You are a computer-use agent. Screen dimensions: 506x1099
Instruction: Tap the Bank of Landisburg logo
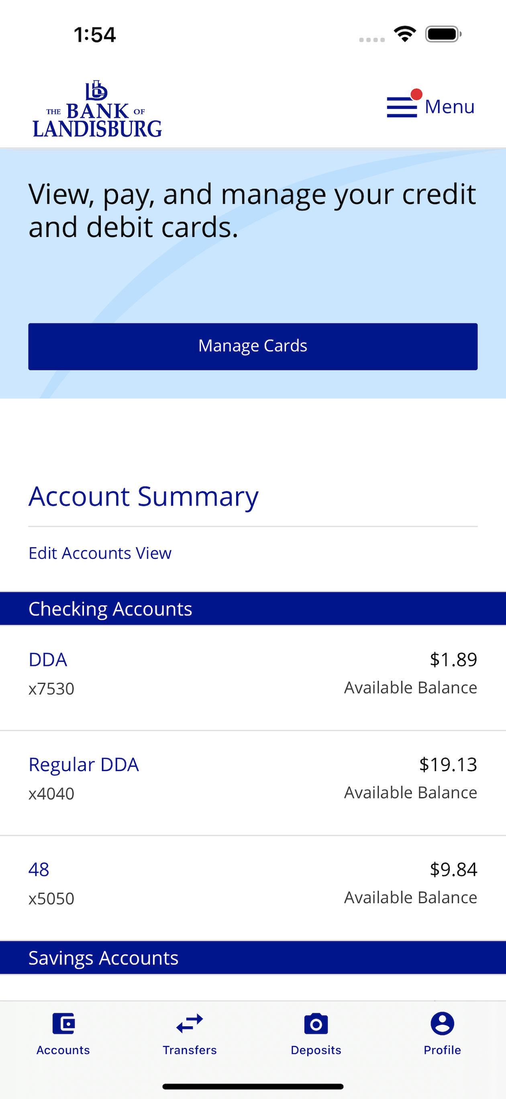[x=97, y=109]
